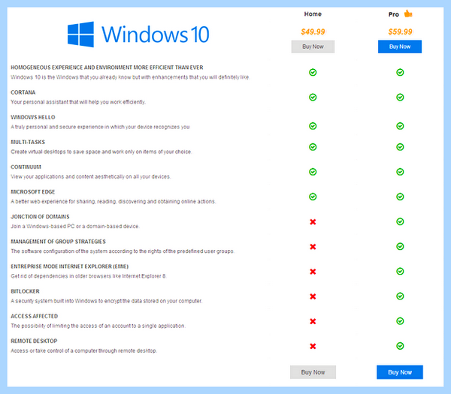Click the ACCESS AFFECTED feature title
The image size is (451, 394).
click(x=35, y=316)
